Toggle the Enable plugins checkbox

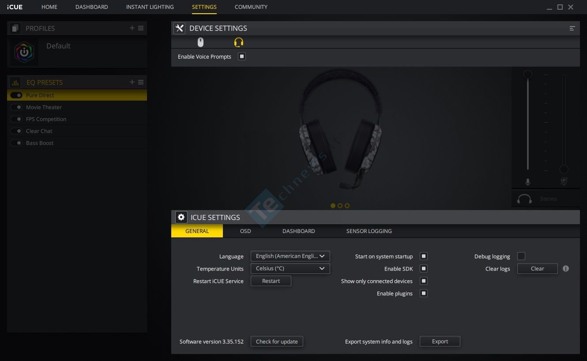[424, 293]
